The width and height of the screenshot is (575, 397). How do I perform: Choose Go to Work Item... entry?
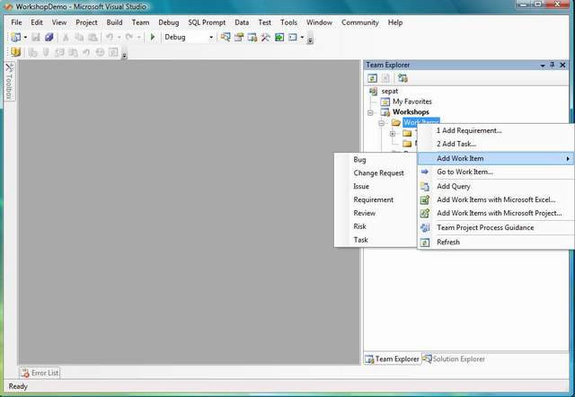coord(496,172)
